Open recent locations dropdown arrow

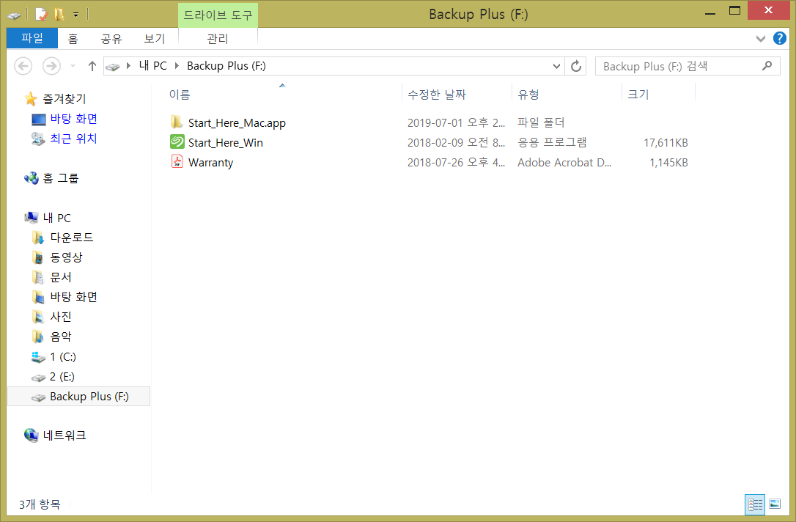point(73,66)
